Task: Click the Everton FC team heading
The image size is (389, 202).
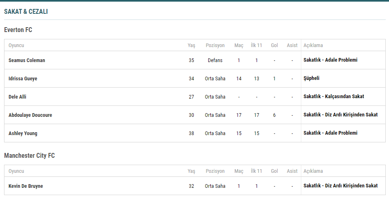Action: pos(18,30)
